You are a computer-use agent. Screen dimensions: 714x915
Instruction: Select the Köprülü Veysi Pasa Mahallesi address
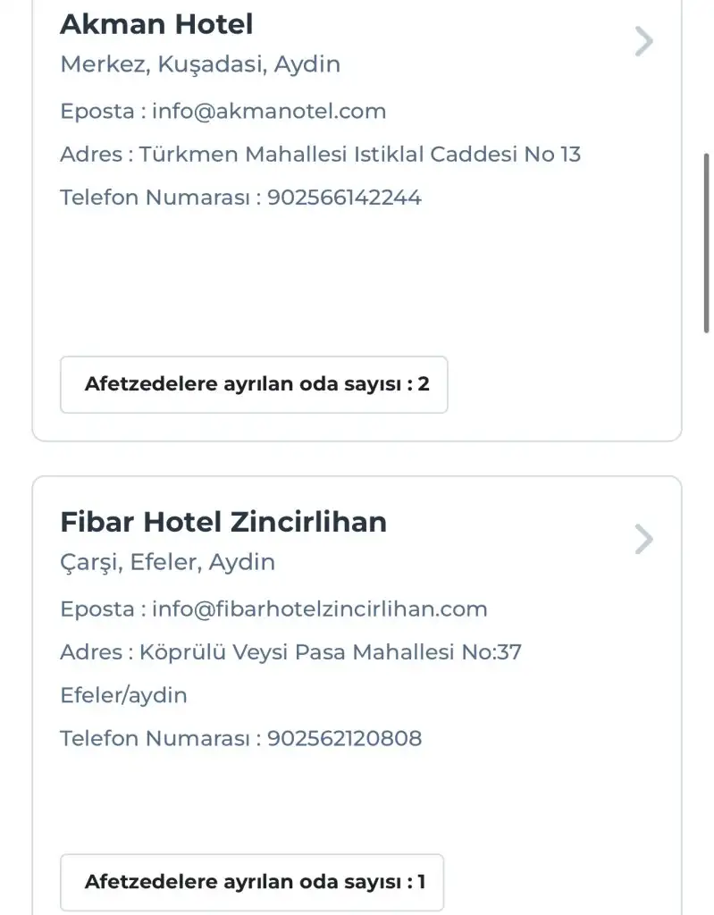click(x=331, y=652)
